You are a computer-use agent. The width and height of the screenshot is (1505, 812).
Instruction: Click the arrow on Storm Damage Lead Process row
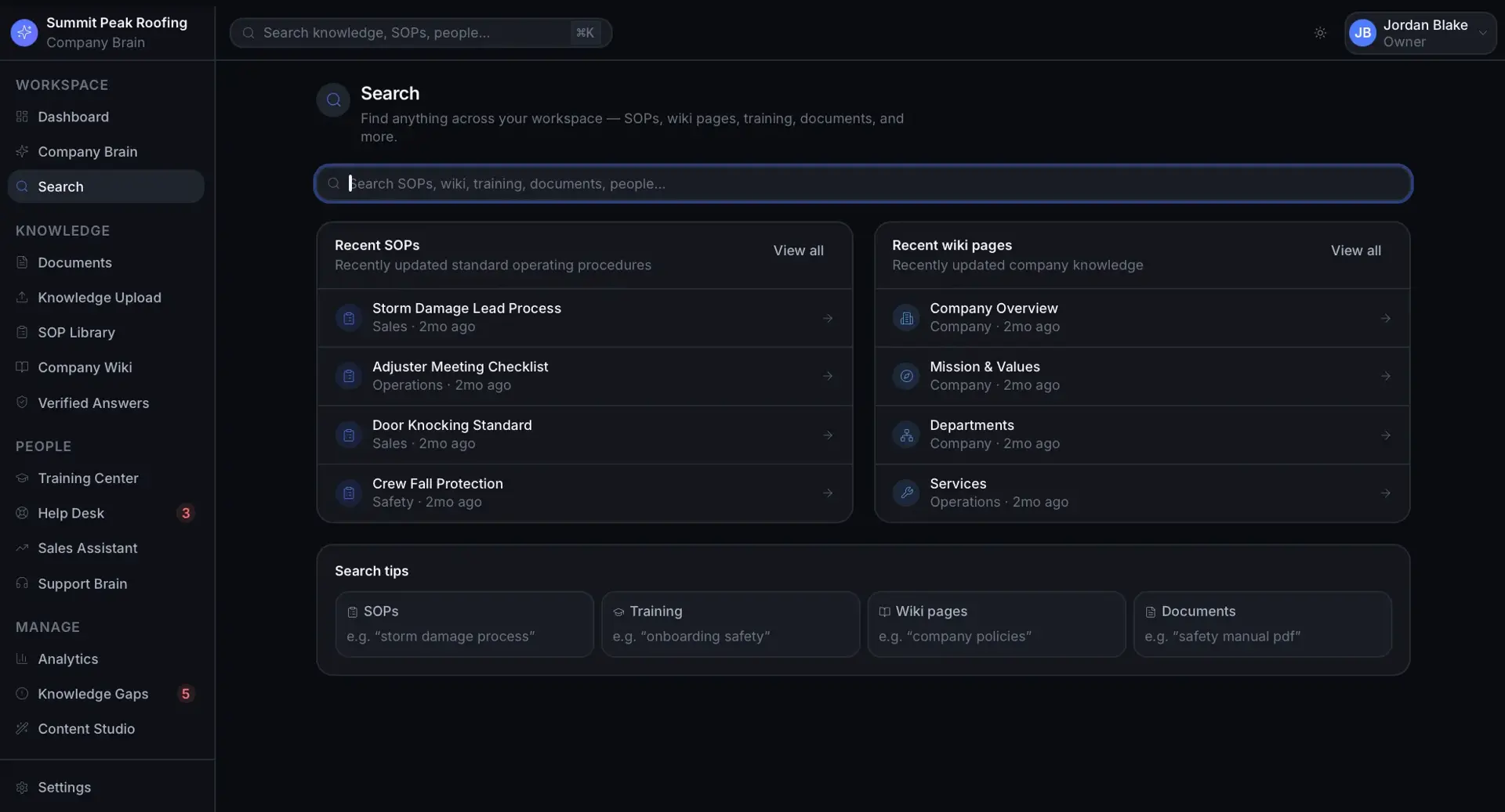pyautogui.click(x=828, y=318)
